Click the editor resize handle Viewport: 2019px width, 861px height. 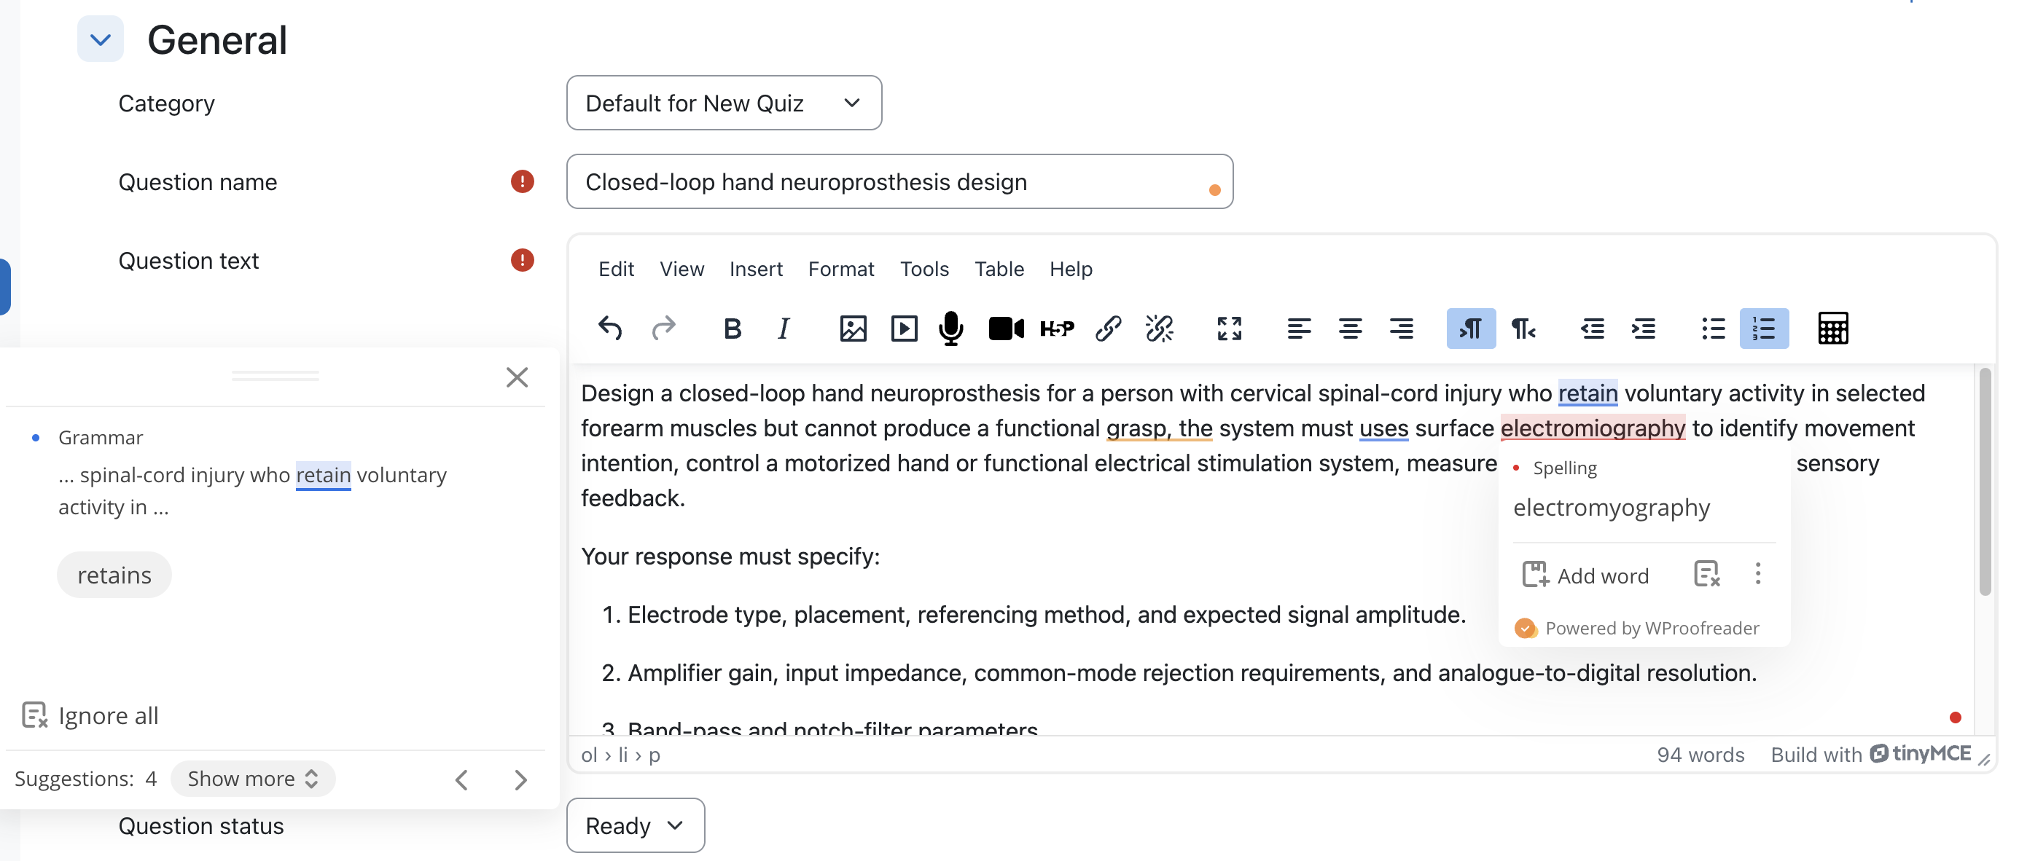1984,759
